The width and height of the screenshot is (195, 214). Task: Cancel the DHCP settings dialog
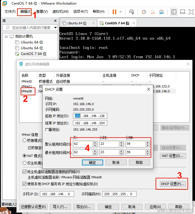(x=116, y=162)
